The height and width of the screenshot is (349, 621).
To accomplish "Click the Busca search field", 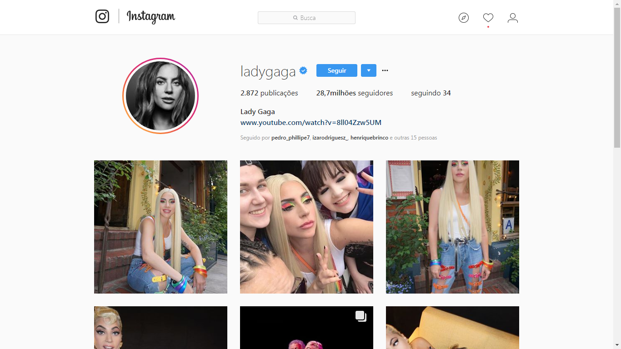I will click(306, 18).
